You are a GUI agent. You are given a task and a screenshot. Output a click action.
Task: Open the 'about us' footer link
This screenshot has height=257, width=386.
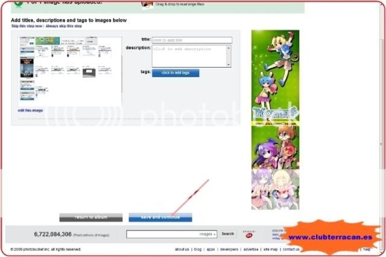pos(182,249)
